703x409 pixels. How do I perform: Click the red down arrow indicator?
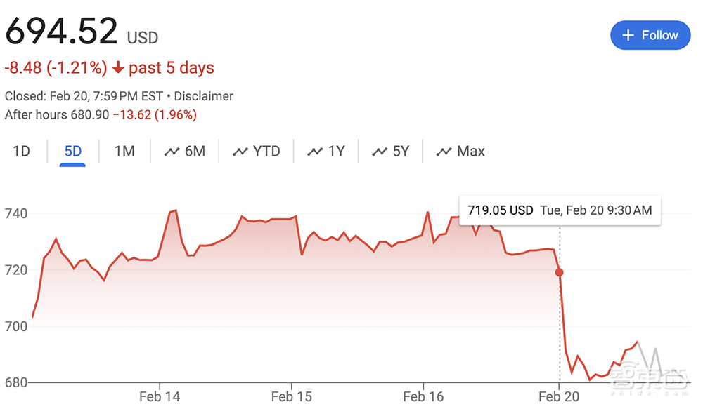(118, 68)
